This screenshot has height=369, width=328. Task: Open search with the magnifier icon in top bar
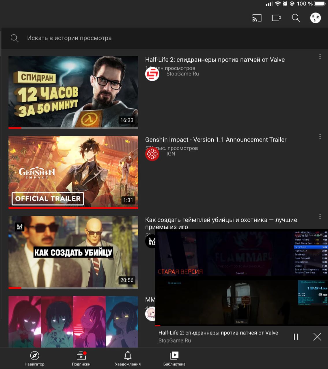(x=296, y=18)
